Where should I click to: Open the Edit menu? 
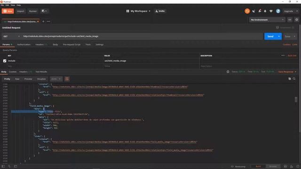[7, 5]
